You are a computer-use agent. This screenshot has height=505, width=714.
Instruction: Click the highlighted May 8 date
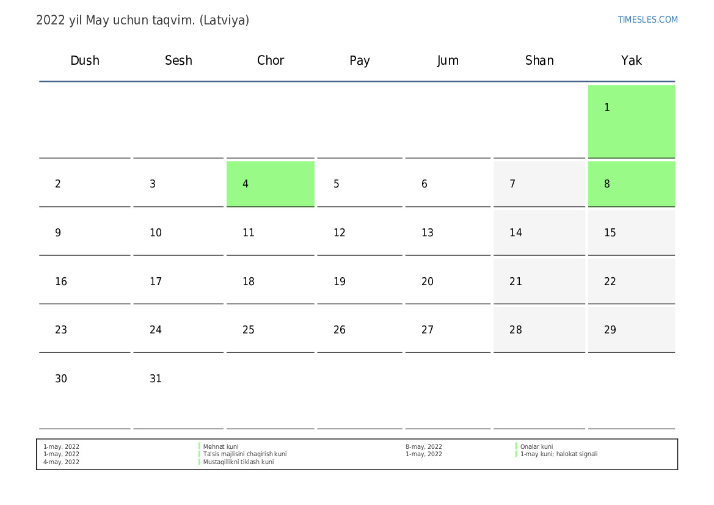631,184
